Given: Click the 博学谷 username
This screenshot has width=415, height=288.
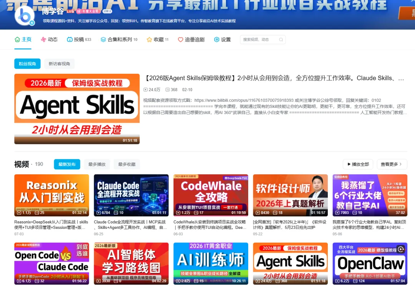Looking at the screenshot, I should tap(53, 11).
